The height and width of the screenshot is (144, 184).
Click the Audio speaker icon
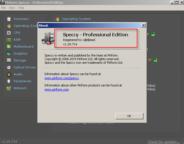(9, 74)
